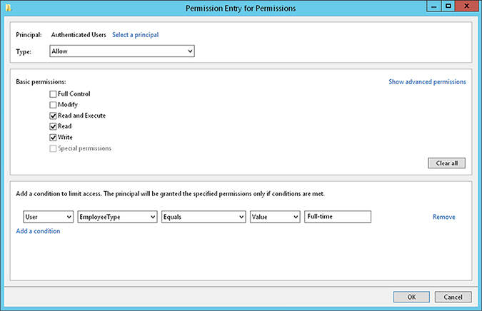The image size is (482, 311).
Task: Enable the Full Control checkbox
Action: tap(53, 94)
